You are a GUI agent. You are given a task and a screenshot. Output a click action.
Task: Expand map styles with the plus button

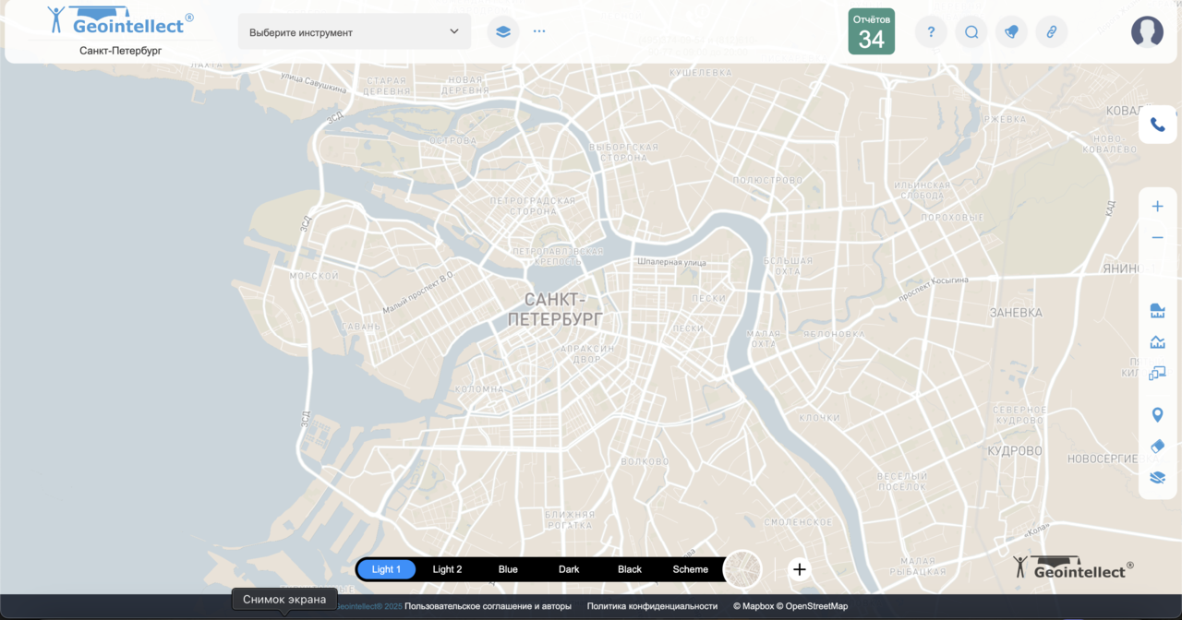tap(800, 569)
